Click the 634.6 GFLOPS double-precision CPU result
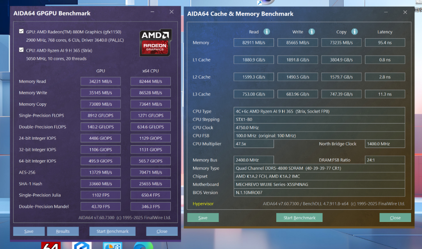Viewport: 422px width, 249px height. (150, 127)
